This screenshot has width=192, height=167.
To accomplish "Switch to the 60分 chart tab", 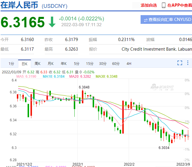I will tap(116, 64).
